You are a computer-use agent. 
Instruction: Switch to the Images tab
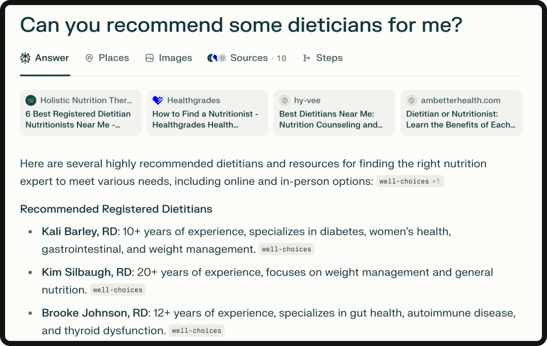175,58
